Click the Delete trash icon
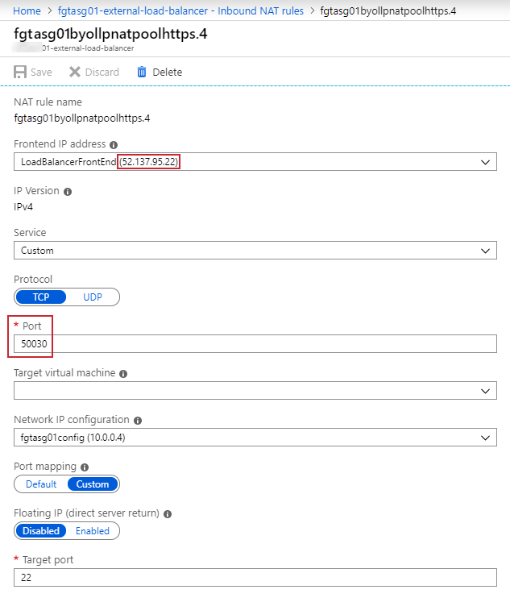 click(x=142, y=72)
